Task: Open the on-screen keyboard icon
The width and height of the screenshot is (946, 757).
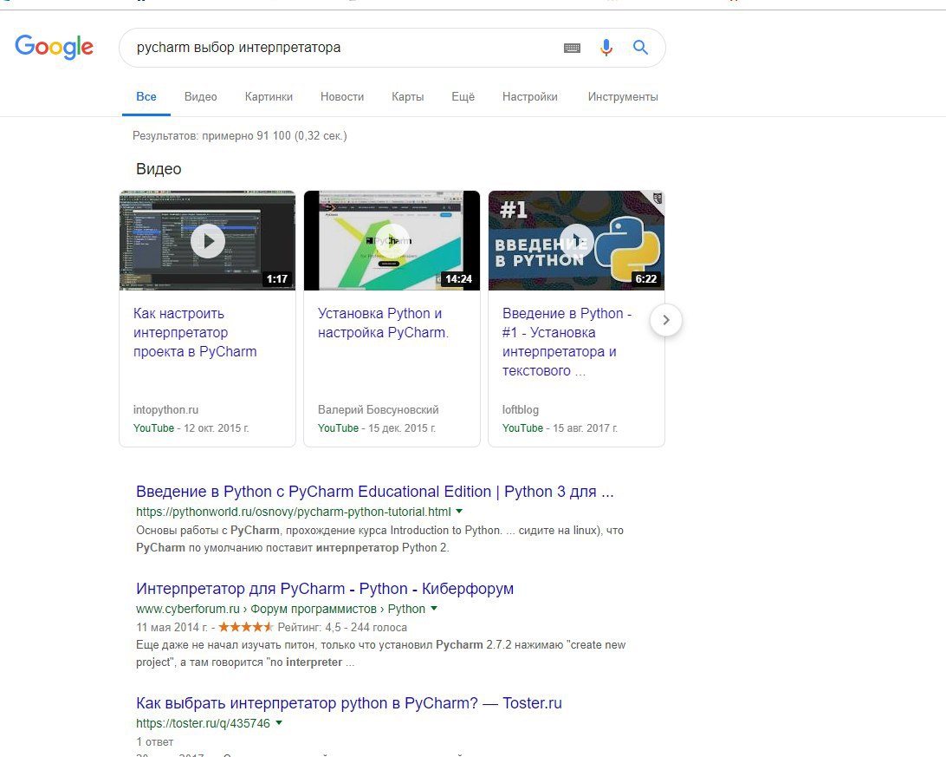Action: click(x=572, y=48)
